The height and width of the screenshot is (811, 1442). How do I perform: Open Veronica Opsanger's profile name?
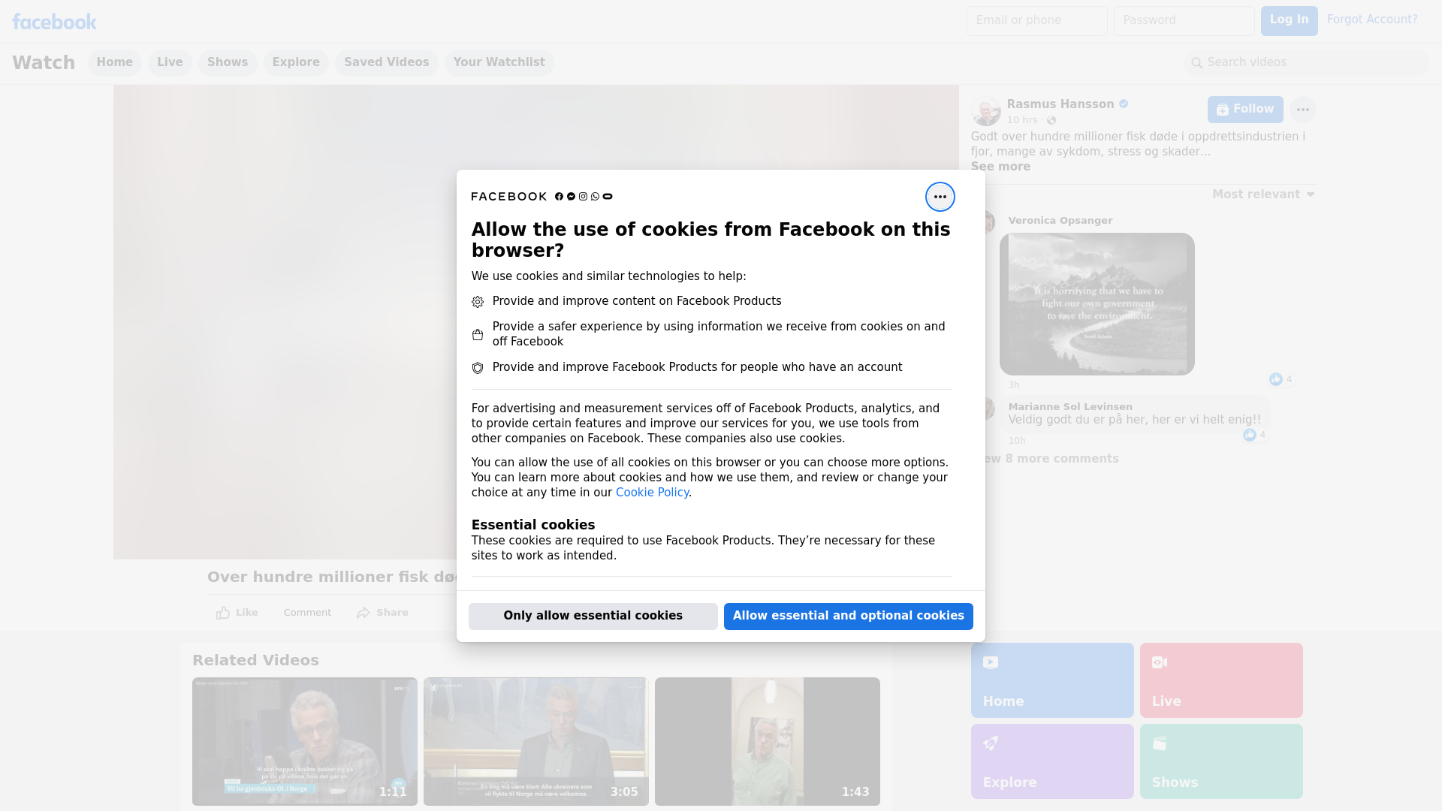tap(1060, 221)
